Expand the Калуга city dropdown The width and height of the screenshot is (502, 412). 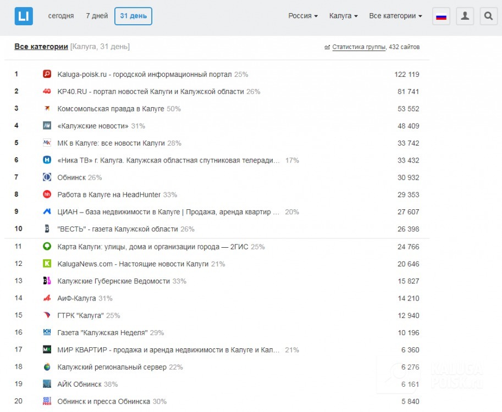pyautogui.click(x=344, y=16)
